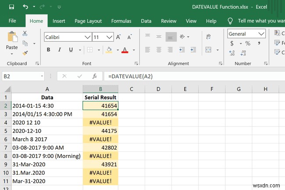Open the Calibri font name dropdown
This screenshot has height=190, width=285.
tap(85, 38)
